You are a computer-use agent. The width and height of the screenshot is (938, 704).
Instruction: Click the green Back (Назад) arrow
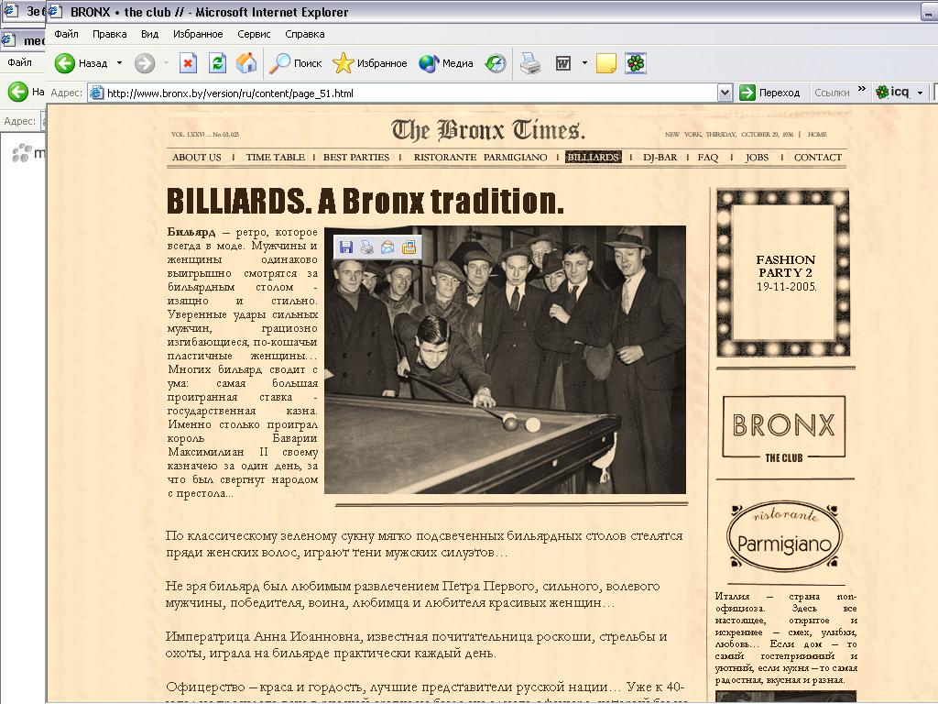(x=65, y=63)
